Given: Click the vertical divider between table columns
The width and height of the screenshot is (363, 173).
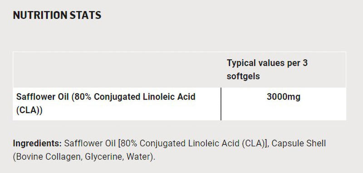Looking at the screenshot, I should point(221,104).
